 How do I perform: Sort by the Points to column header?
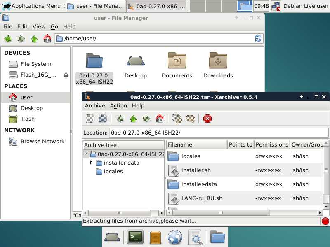(240, 145)
